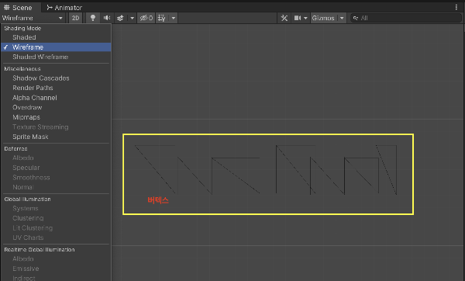The width and height of the screenshot is (465, 281).
Task: Switch to the Animator tab
Action: pyautogui.click(x=64, y=8)
